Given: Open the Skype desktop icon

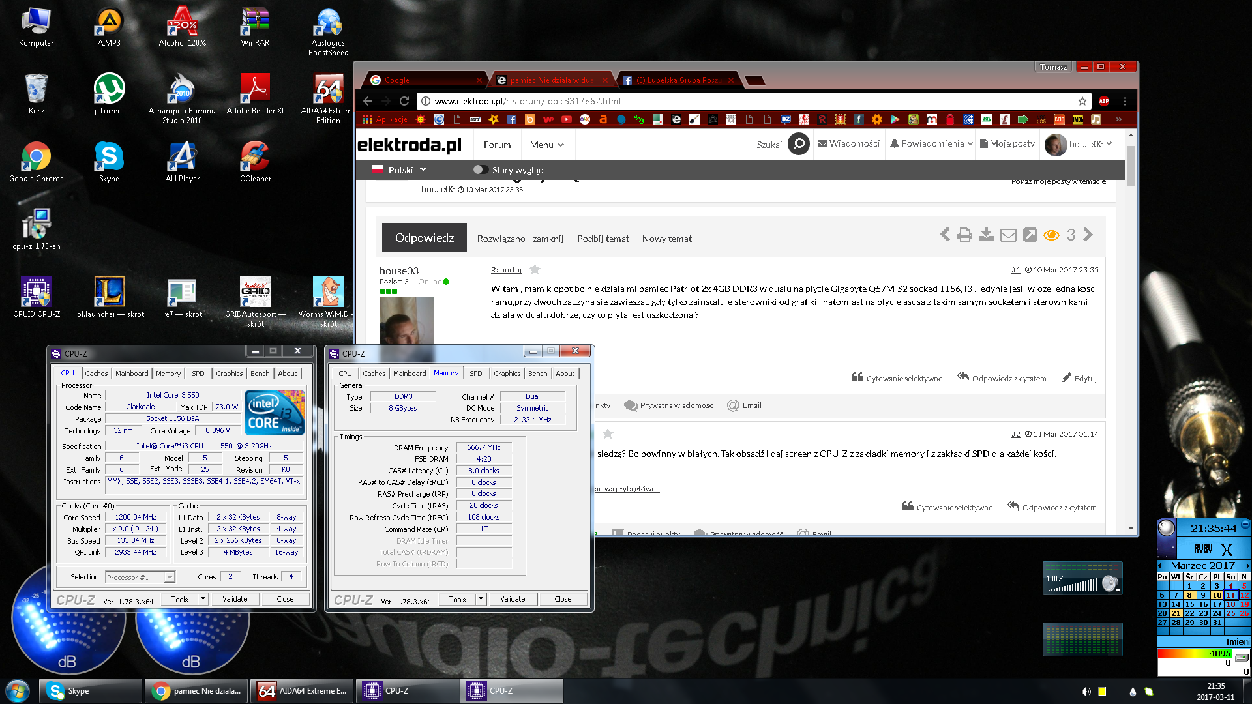Looking at the screenshot, I should coord(109,163).
